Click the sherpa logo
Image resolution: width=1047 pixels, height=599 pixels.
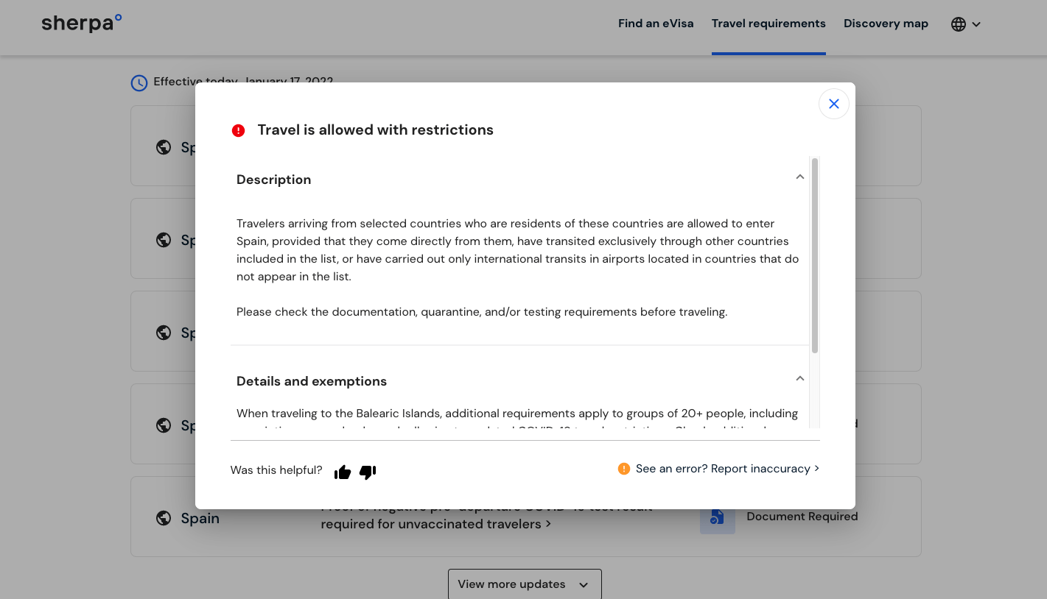(x=82, y=23)
